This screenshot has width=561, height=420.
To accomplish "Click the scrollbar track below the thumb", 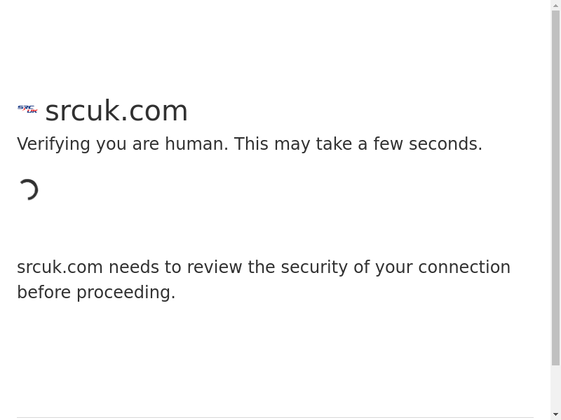I will pos(555,387).
